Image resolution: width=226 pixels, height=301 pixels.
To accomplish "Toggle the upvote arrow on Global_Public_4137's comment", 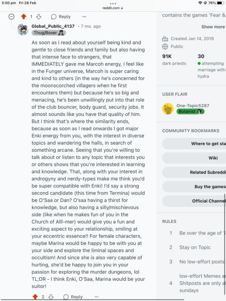I will [x=35, y=297].
